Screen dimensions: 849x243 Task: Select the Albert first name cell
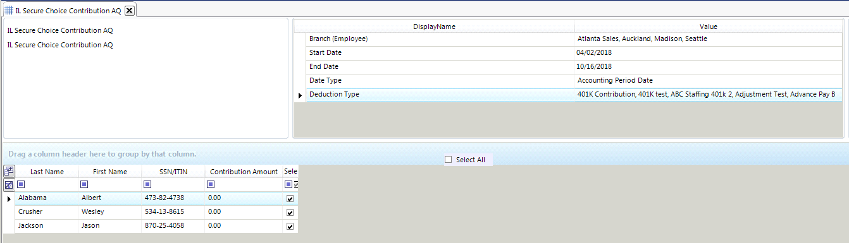coord(110,198)
